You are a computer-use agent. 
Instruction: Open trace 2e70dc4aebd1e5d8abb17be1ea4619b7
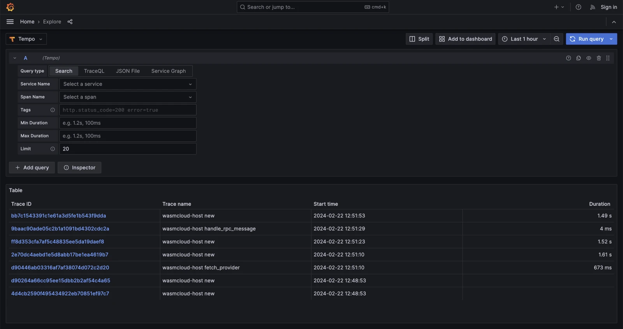click(x=60, y=255)
